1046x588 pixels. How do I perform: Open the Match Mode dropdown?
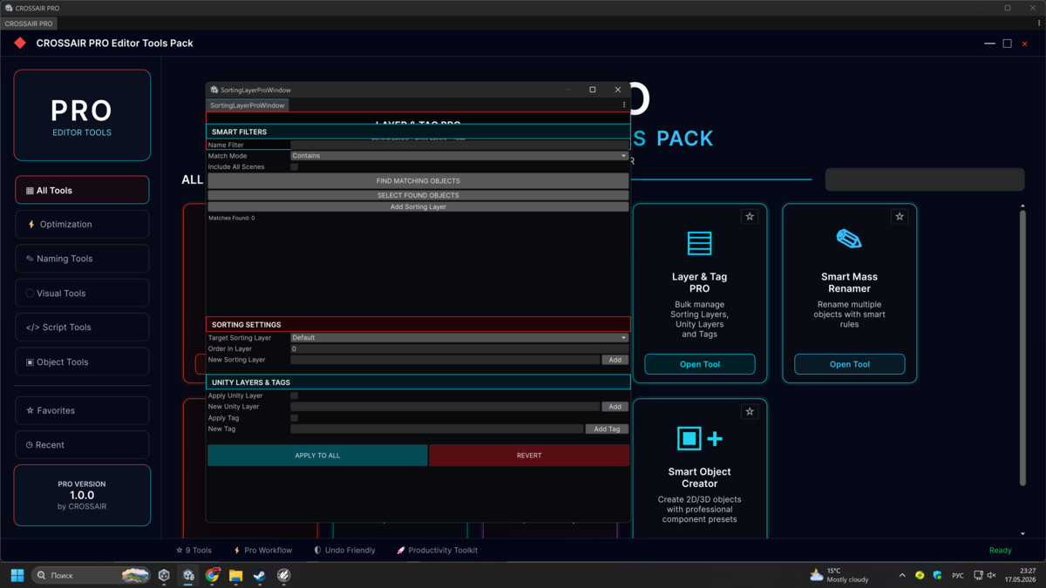[459, 156]
